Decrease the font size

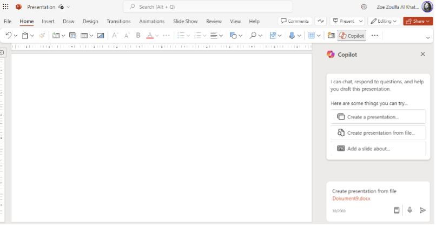127,35
